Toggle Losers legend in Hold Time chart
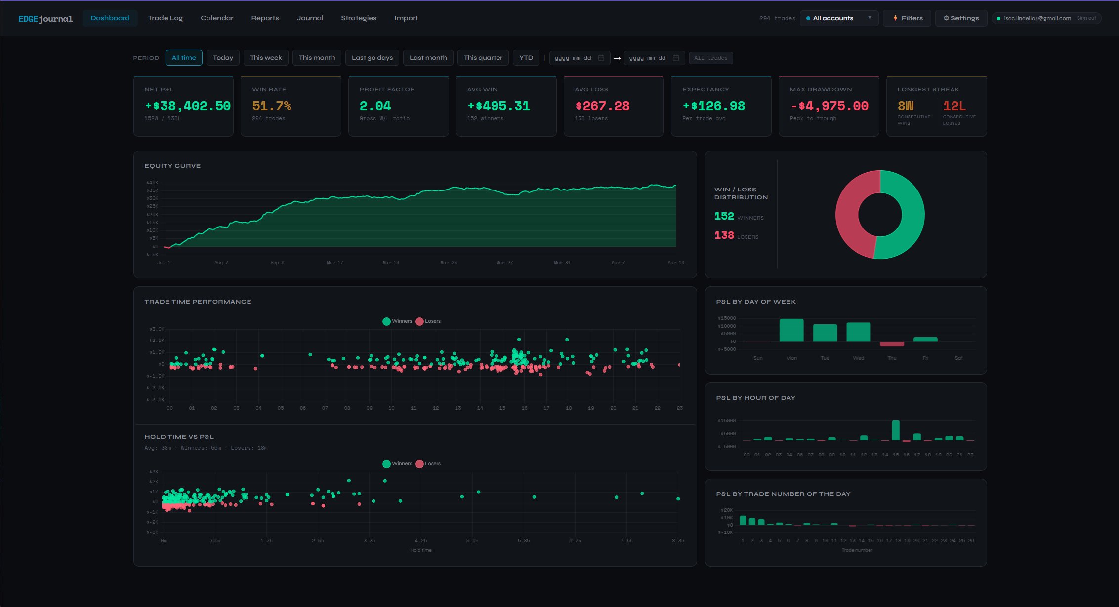 tap(428, 464)
